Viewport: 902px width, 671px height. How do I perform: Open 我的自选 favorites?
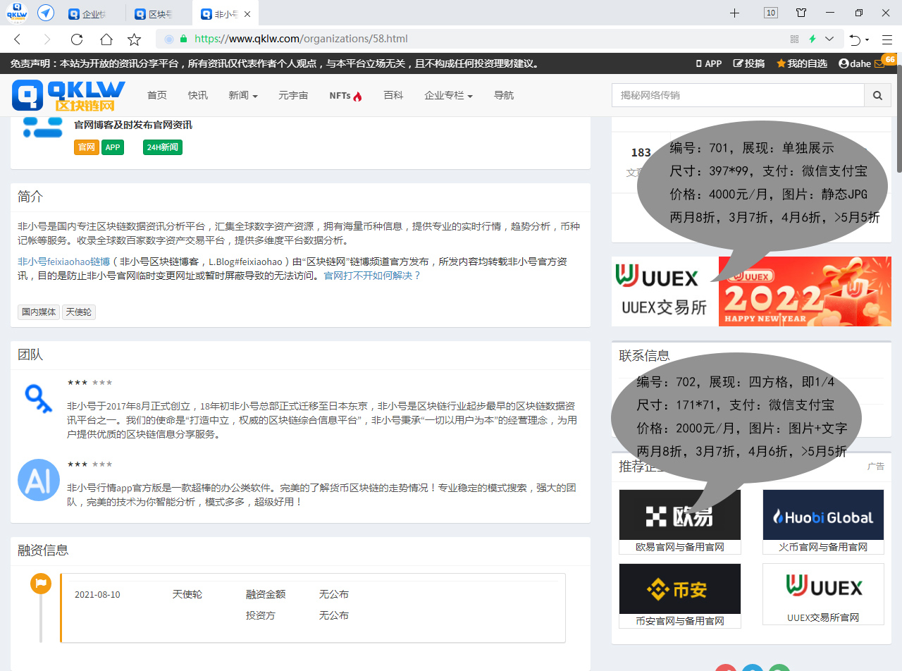pos(802,63)
